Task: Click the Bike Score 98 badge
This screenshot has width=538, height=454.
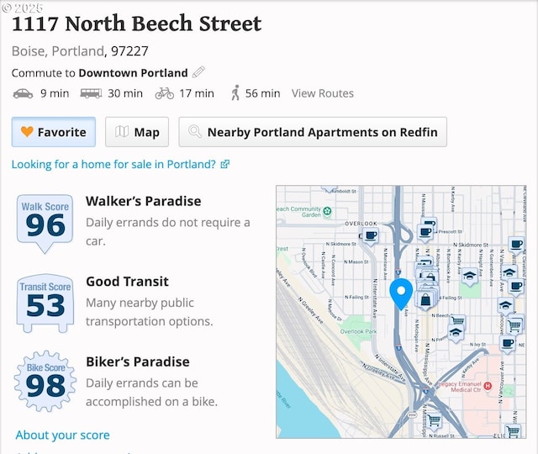Action: [45, 381]
